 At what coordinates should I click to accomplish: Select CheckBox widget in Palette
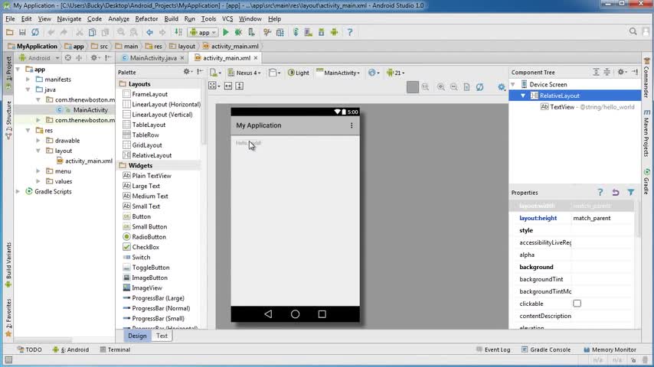(x=145, y=247)
